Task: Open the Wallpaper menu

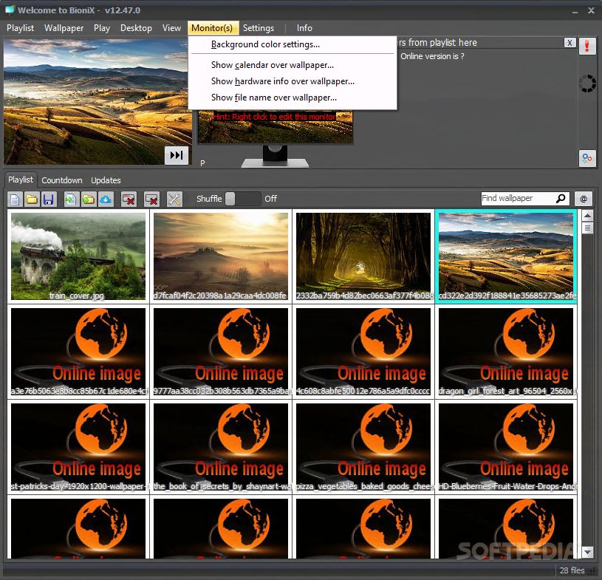Action: 64,28
